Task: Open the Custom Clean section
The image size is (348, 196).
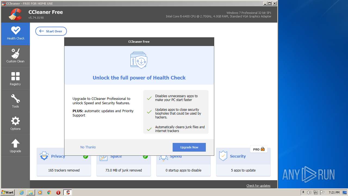Action: tap(15, 56)
